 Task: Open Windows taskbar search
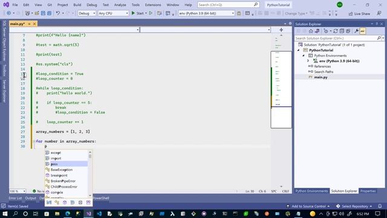(15, 214)
